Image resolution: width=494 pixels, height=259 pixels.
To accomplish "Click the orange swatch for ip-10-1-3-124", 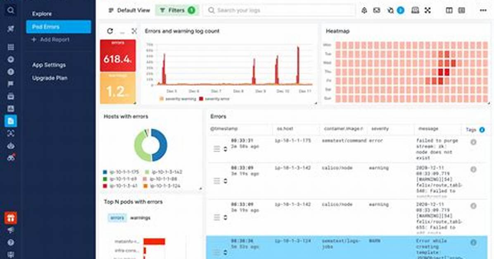I will pyautogui.click(x=145, y=186).
